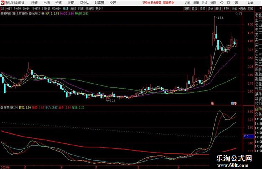This screenshot has width=262, height=169.
Task: Switch to the 60分钟 period tab
Action: click(56, 9)
